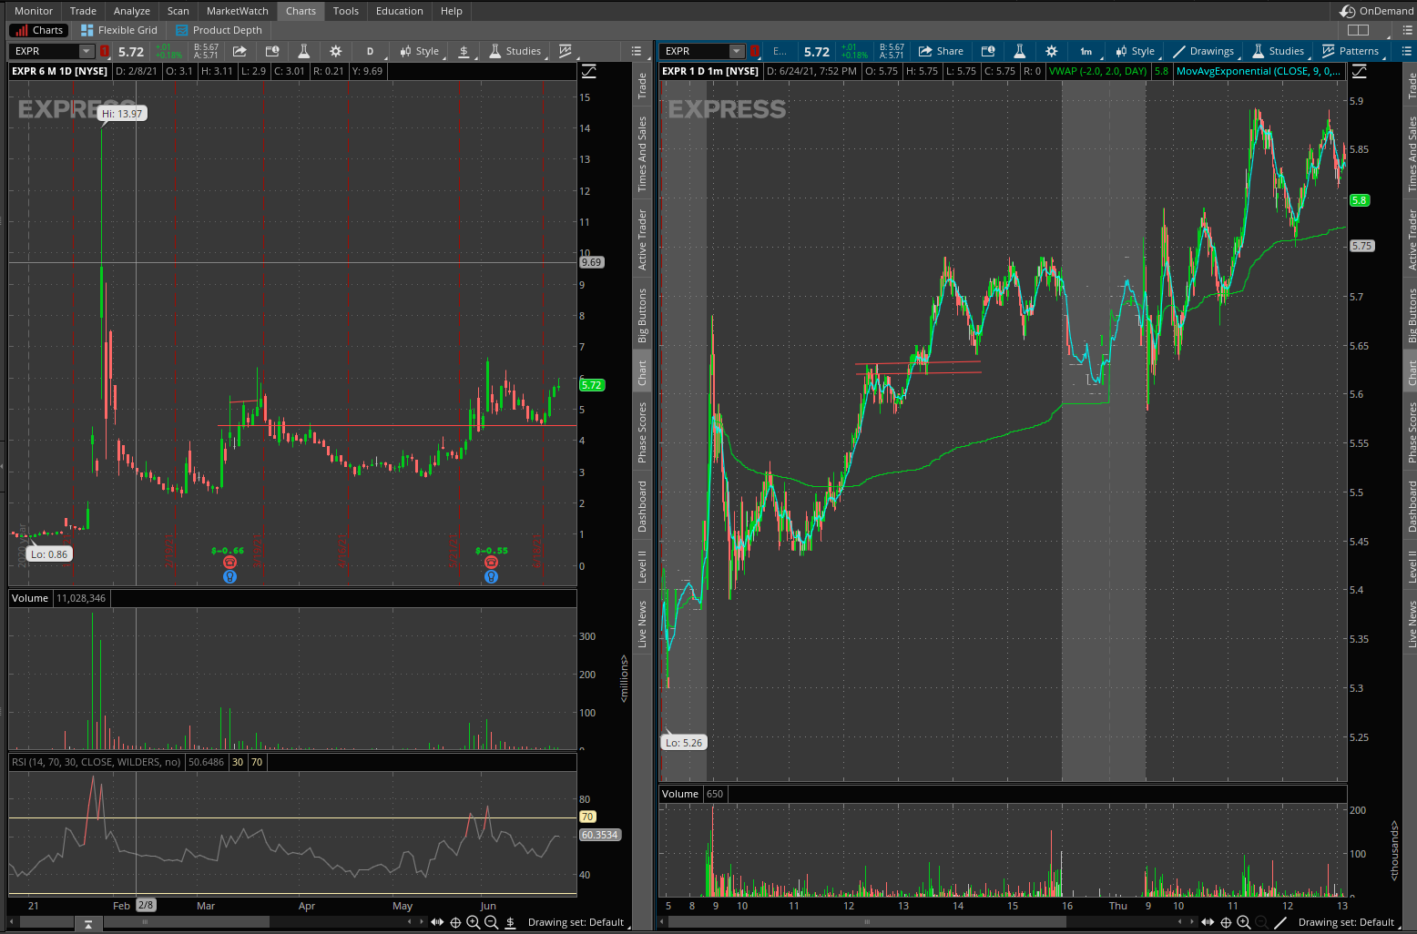Click the left chart's symbol input field
Screen dimensions: 1417x934
click(46, 51)
